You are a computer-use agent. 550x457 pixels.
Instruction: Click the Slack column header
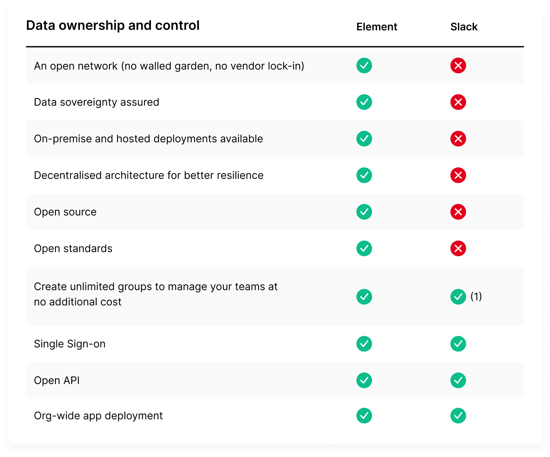(464, 27)
